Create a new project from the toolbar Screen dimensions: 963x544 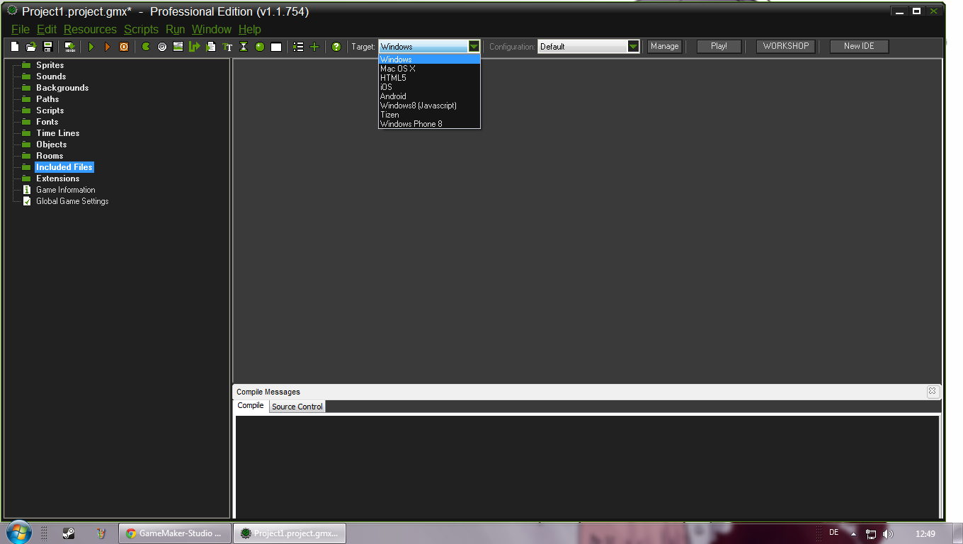(x=15, y=47)
